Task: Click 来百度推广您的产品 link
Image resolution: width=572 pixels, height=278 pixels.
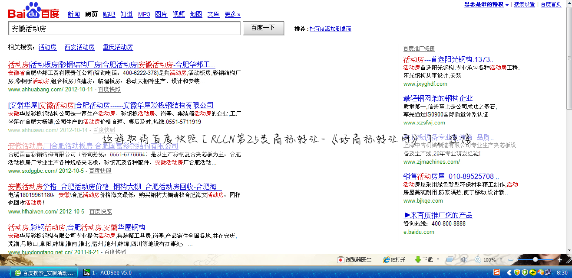Action: [438, 215]
